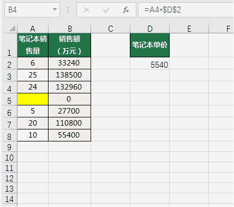The width and height of the screenshot is (234, 207).
Task: Select row 1 header
Action: 9,45
